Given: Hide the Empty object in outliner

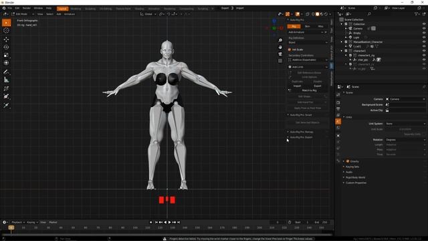Looking at the screenshot, I should coord(424,33).
